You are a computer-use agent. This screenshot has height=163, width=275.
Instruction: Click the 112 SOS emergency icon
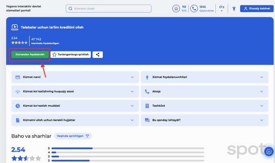click(x=176, y=8)
